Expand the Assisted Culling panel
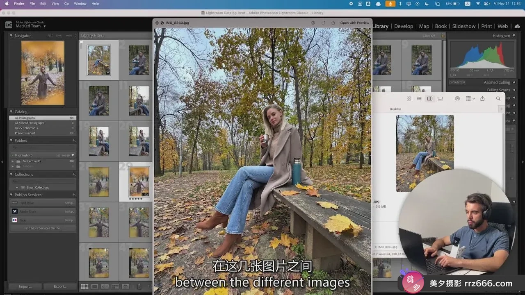525x295 pixels. coord(514,82)
